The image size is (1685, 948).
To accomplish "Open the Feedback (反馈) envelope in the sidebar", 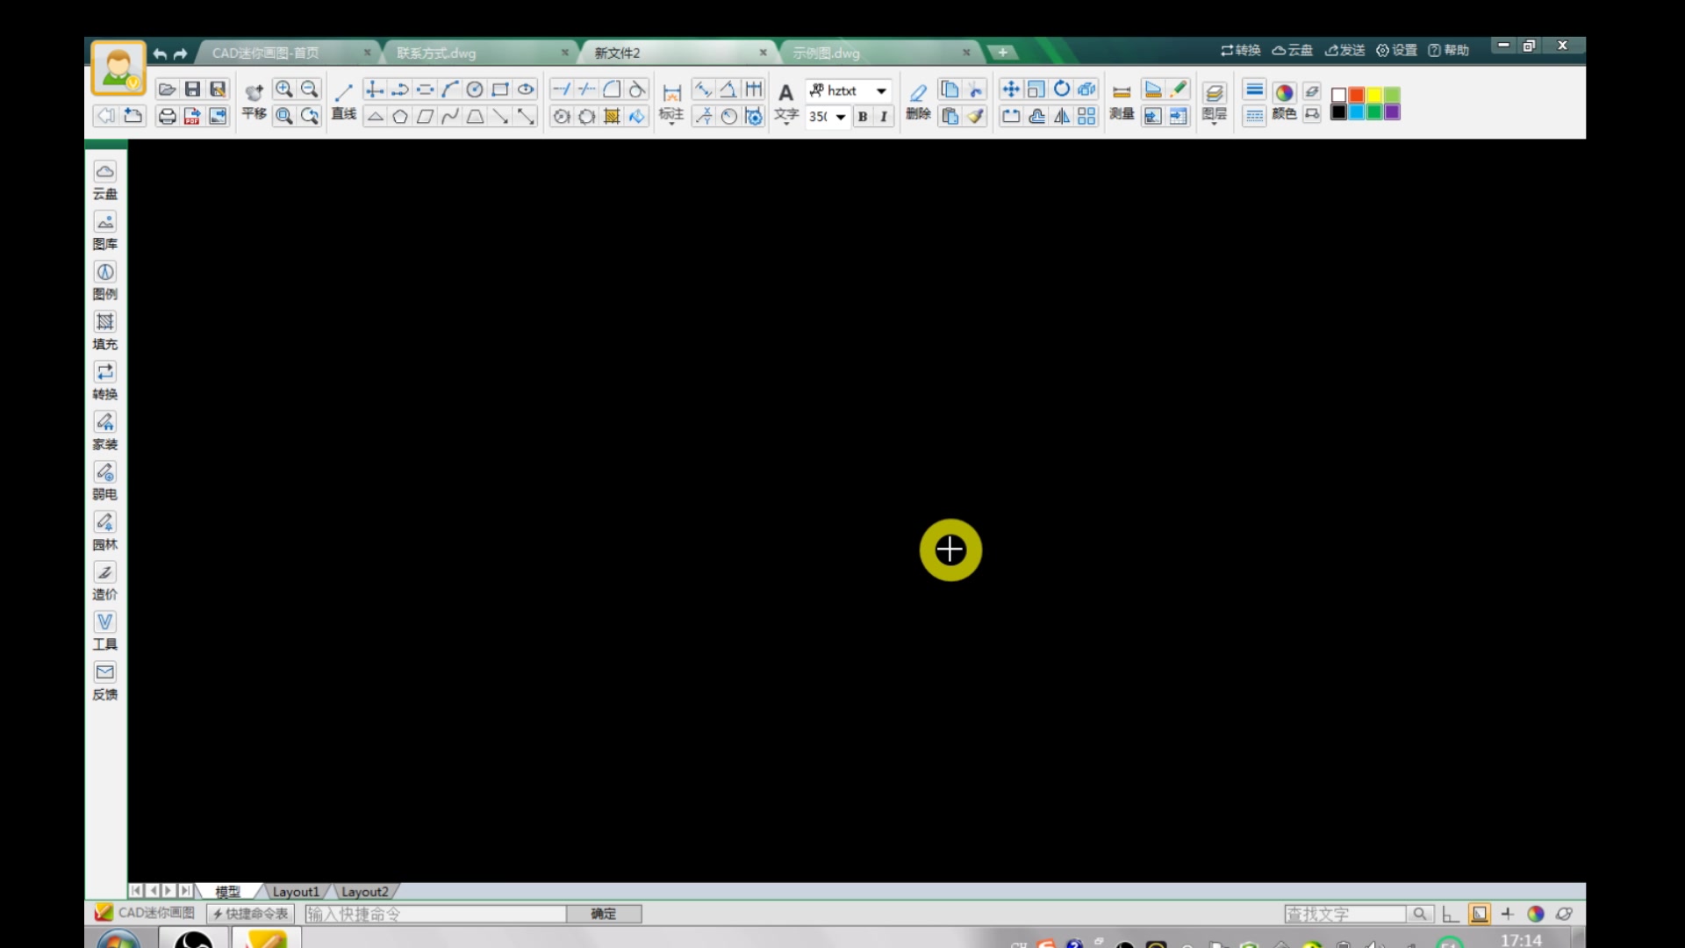I will [x=105, y=681].
